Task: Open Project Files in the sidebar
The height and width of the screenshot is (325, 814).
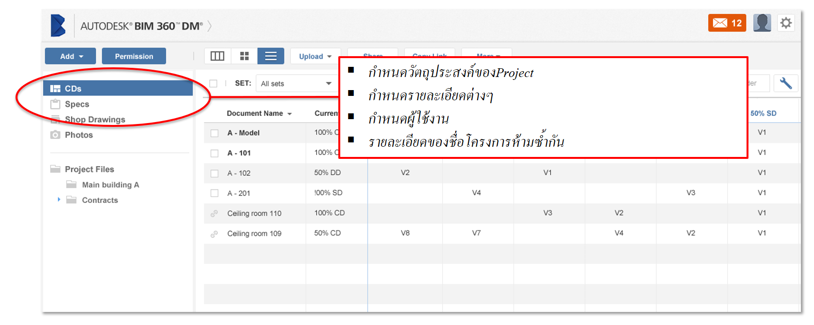Action: [x=89, y=170]
